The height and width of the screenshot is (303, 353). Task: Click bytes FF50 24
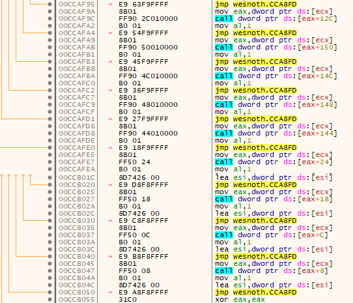pos(134,162)
